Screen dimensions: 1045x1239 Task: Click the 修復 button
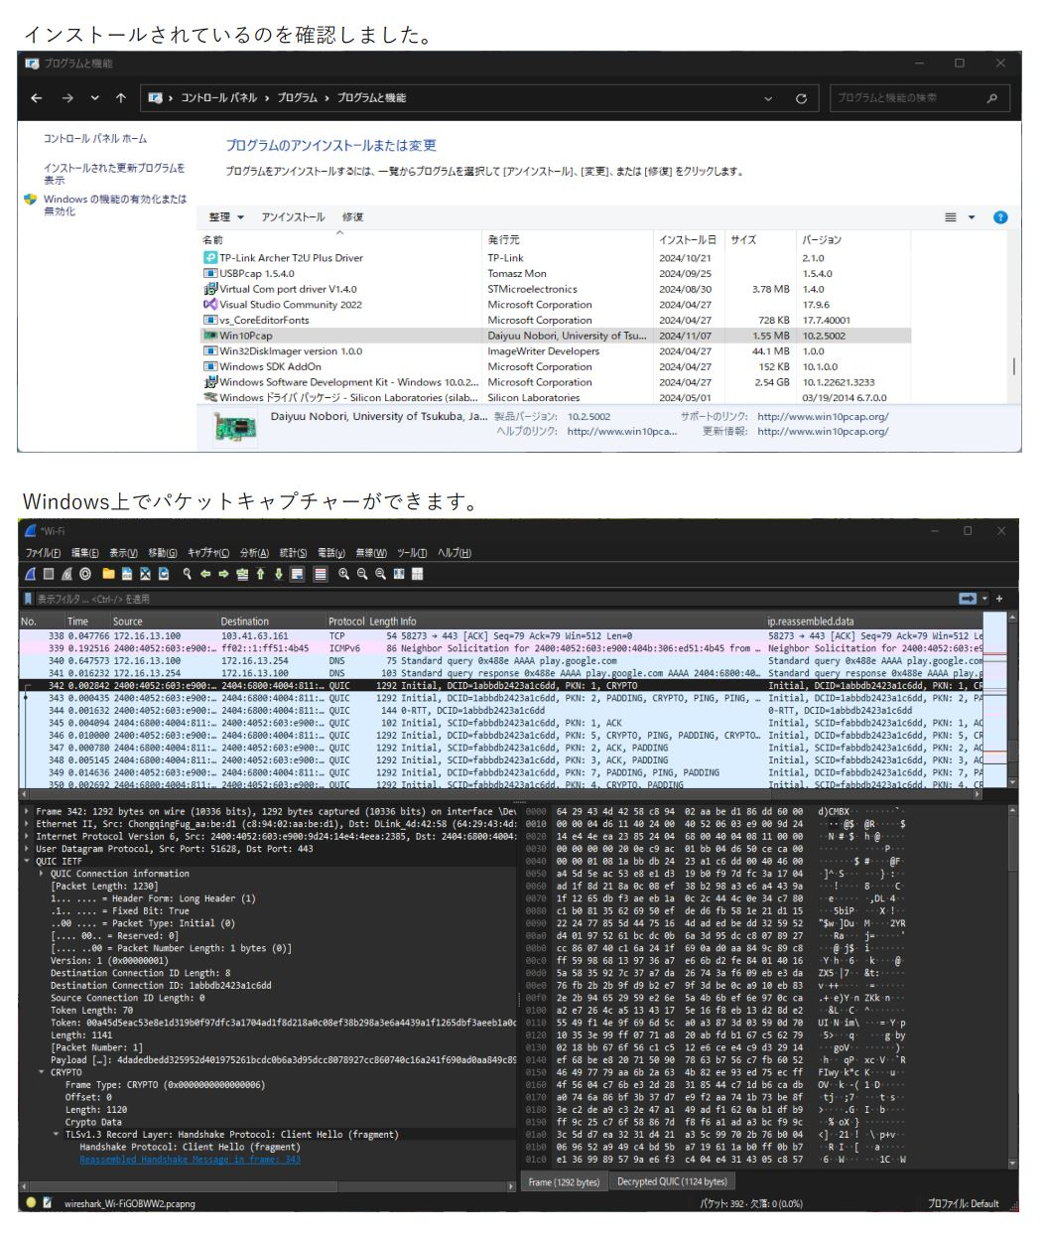(x=352, y=217)
